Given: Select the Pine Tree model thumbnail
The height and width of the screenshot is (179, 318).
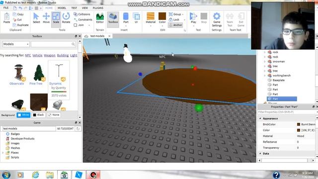Looking at the screenshot, I should 39,73.
